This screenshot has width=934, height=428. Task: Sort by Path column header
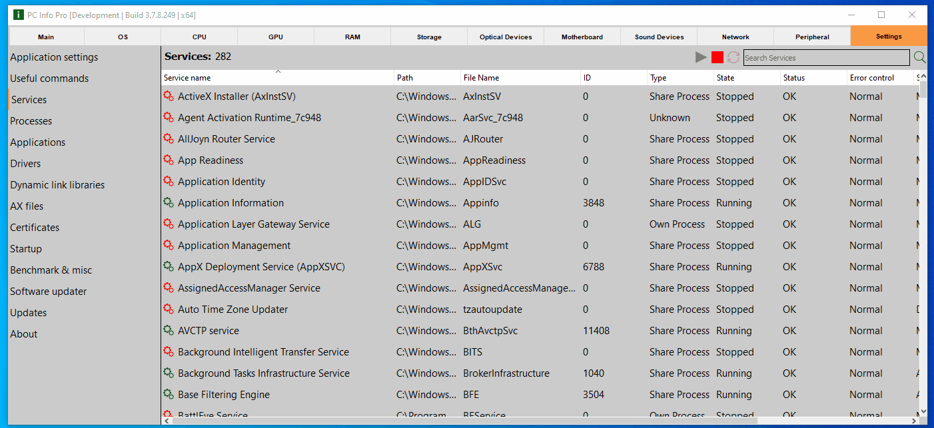(428, 78)
